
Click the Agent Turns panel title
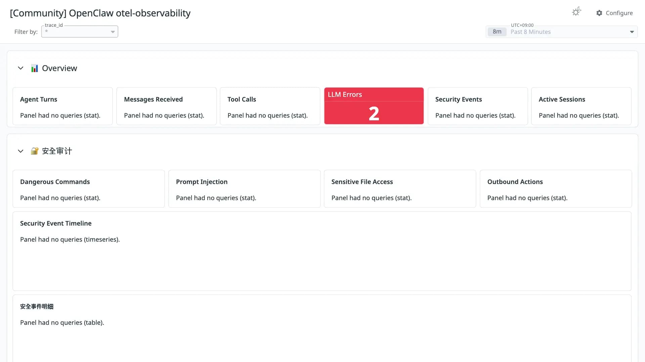click(x=39, y=99)
